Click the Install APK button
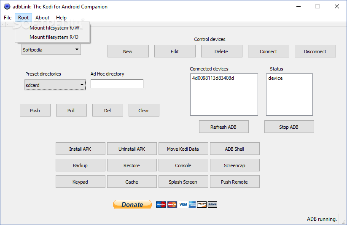347x225 pixels. 81,149
